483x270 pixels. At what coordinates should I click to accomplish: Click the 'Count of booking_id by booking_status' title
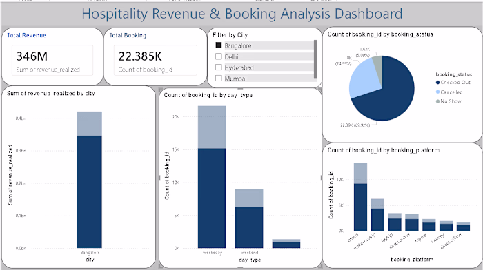380,34
